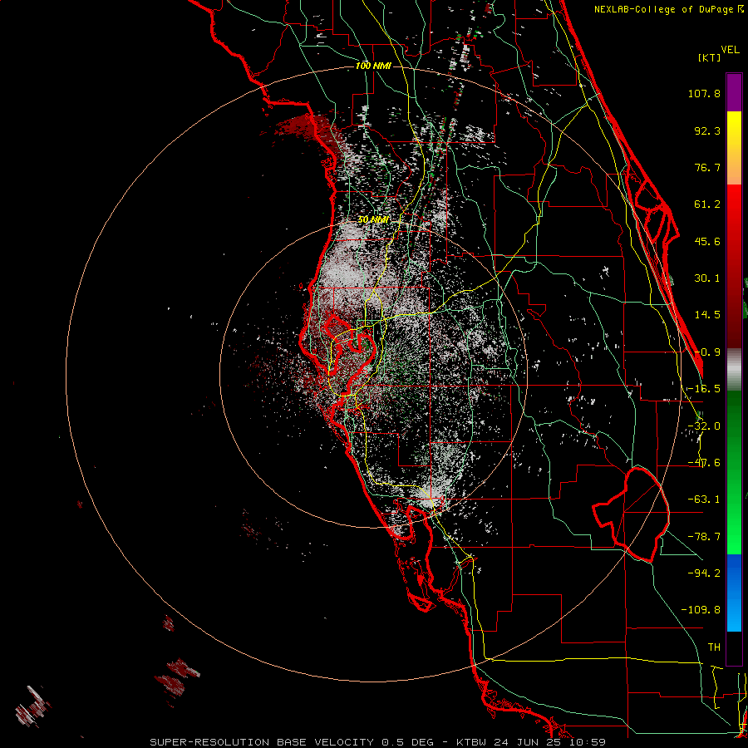Select the 30.1 scale value
This screenshot has width=748, height=748.
707,278
